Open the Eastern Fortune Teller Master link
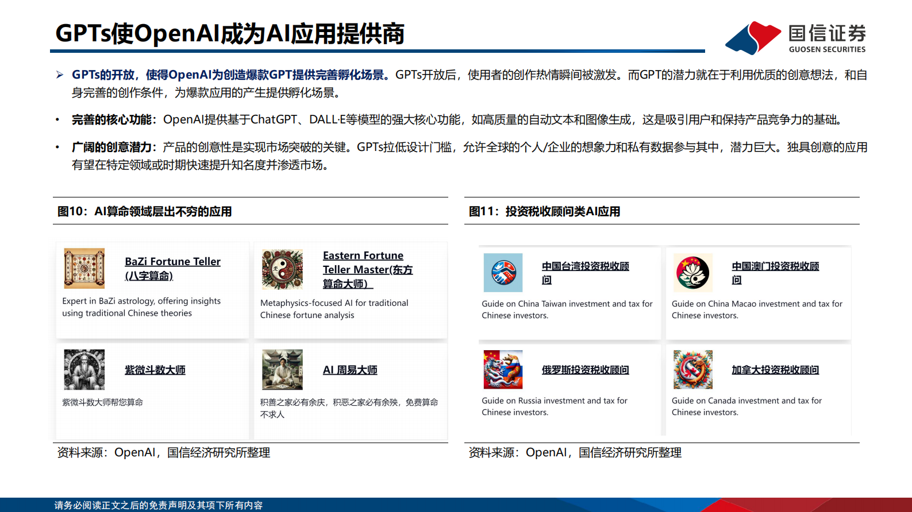The image size is (912, 512). [368, 269]
